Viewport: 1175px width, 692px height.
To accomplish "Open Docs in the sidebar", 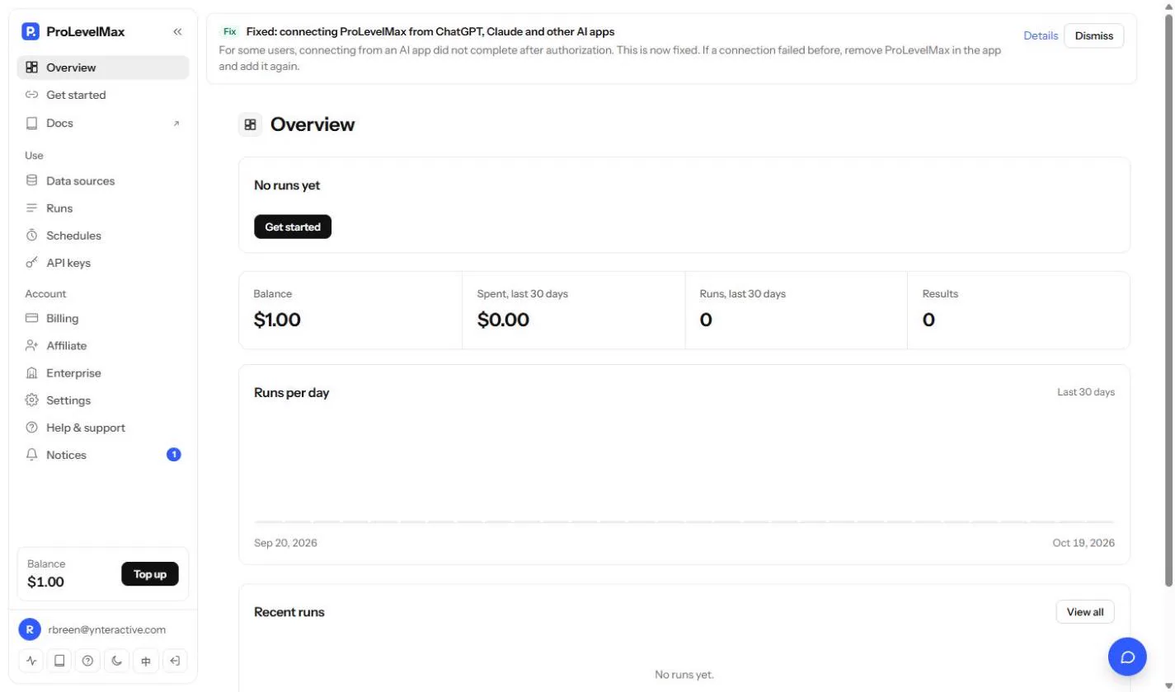I will 103,123.
